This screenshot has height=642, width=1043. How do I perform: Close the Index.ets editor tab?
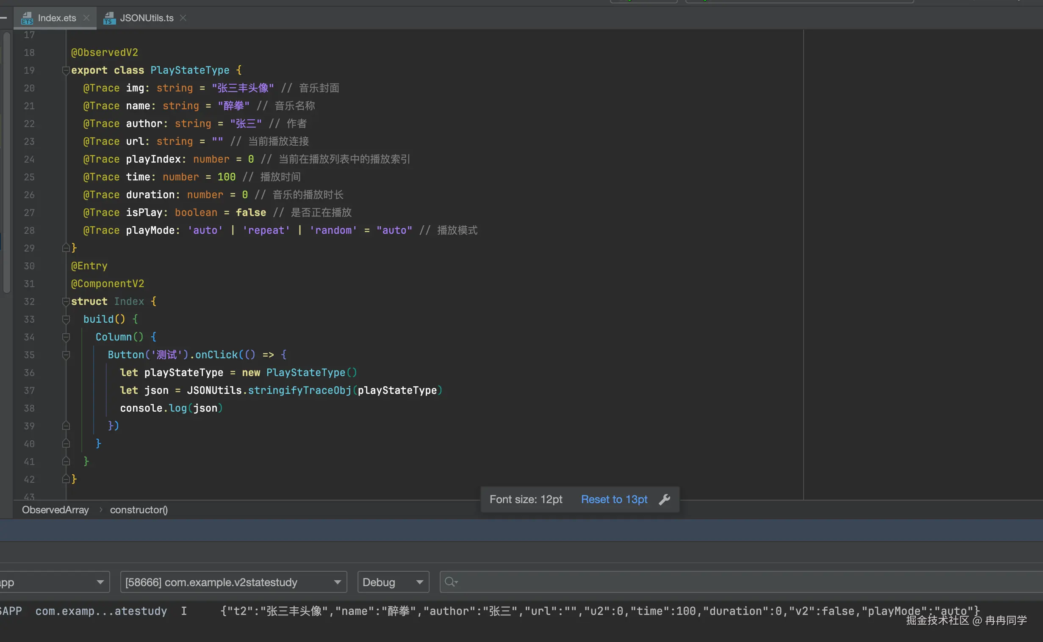click(x=86, y=18)
